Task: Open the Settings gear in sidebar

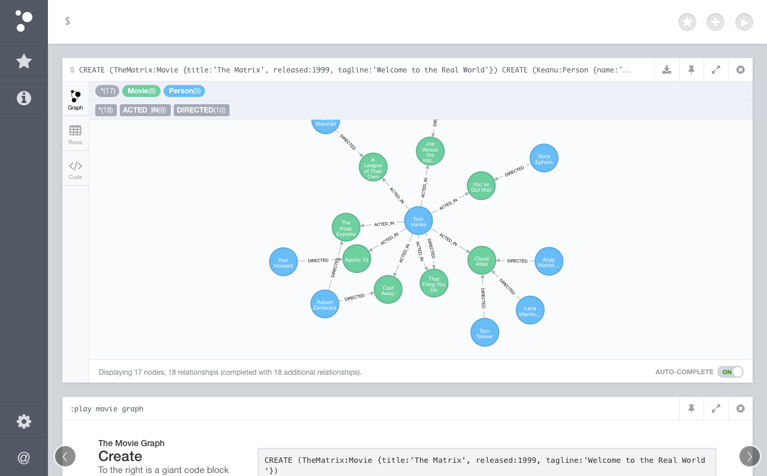Action: click(24, 422)
